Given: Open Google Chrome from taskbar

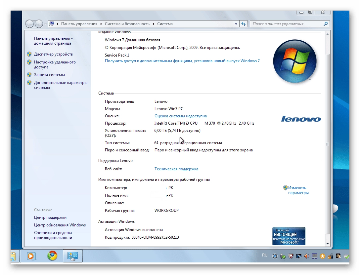Looking at the screenshot, I should (52, 255).
